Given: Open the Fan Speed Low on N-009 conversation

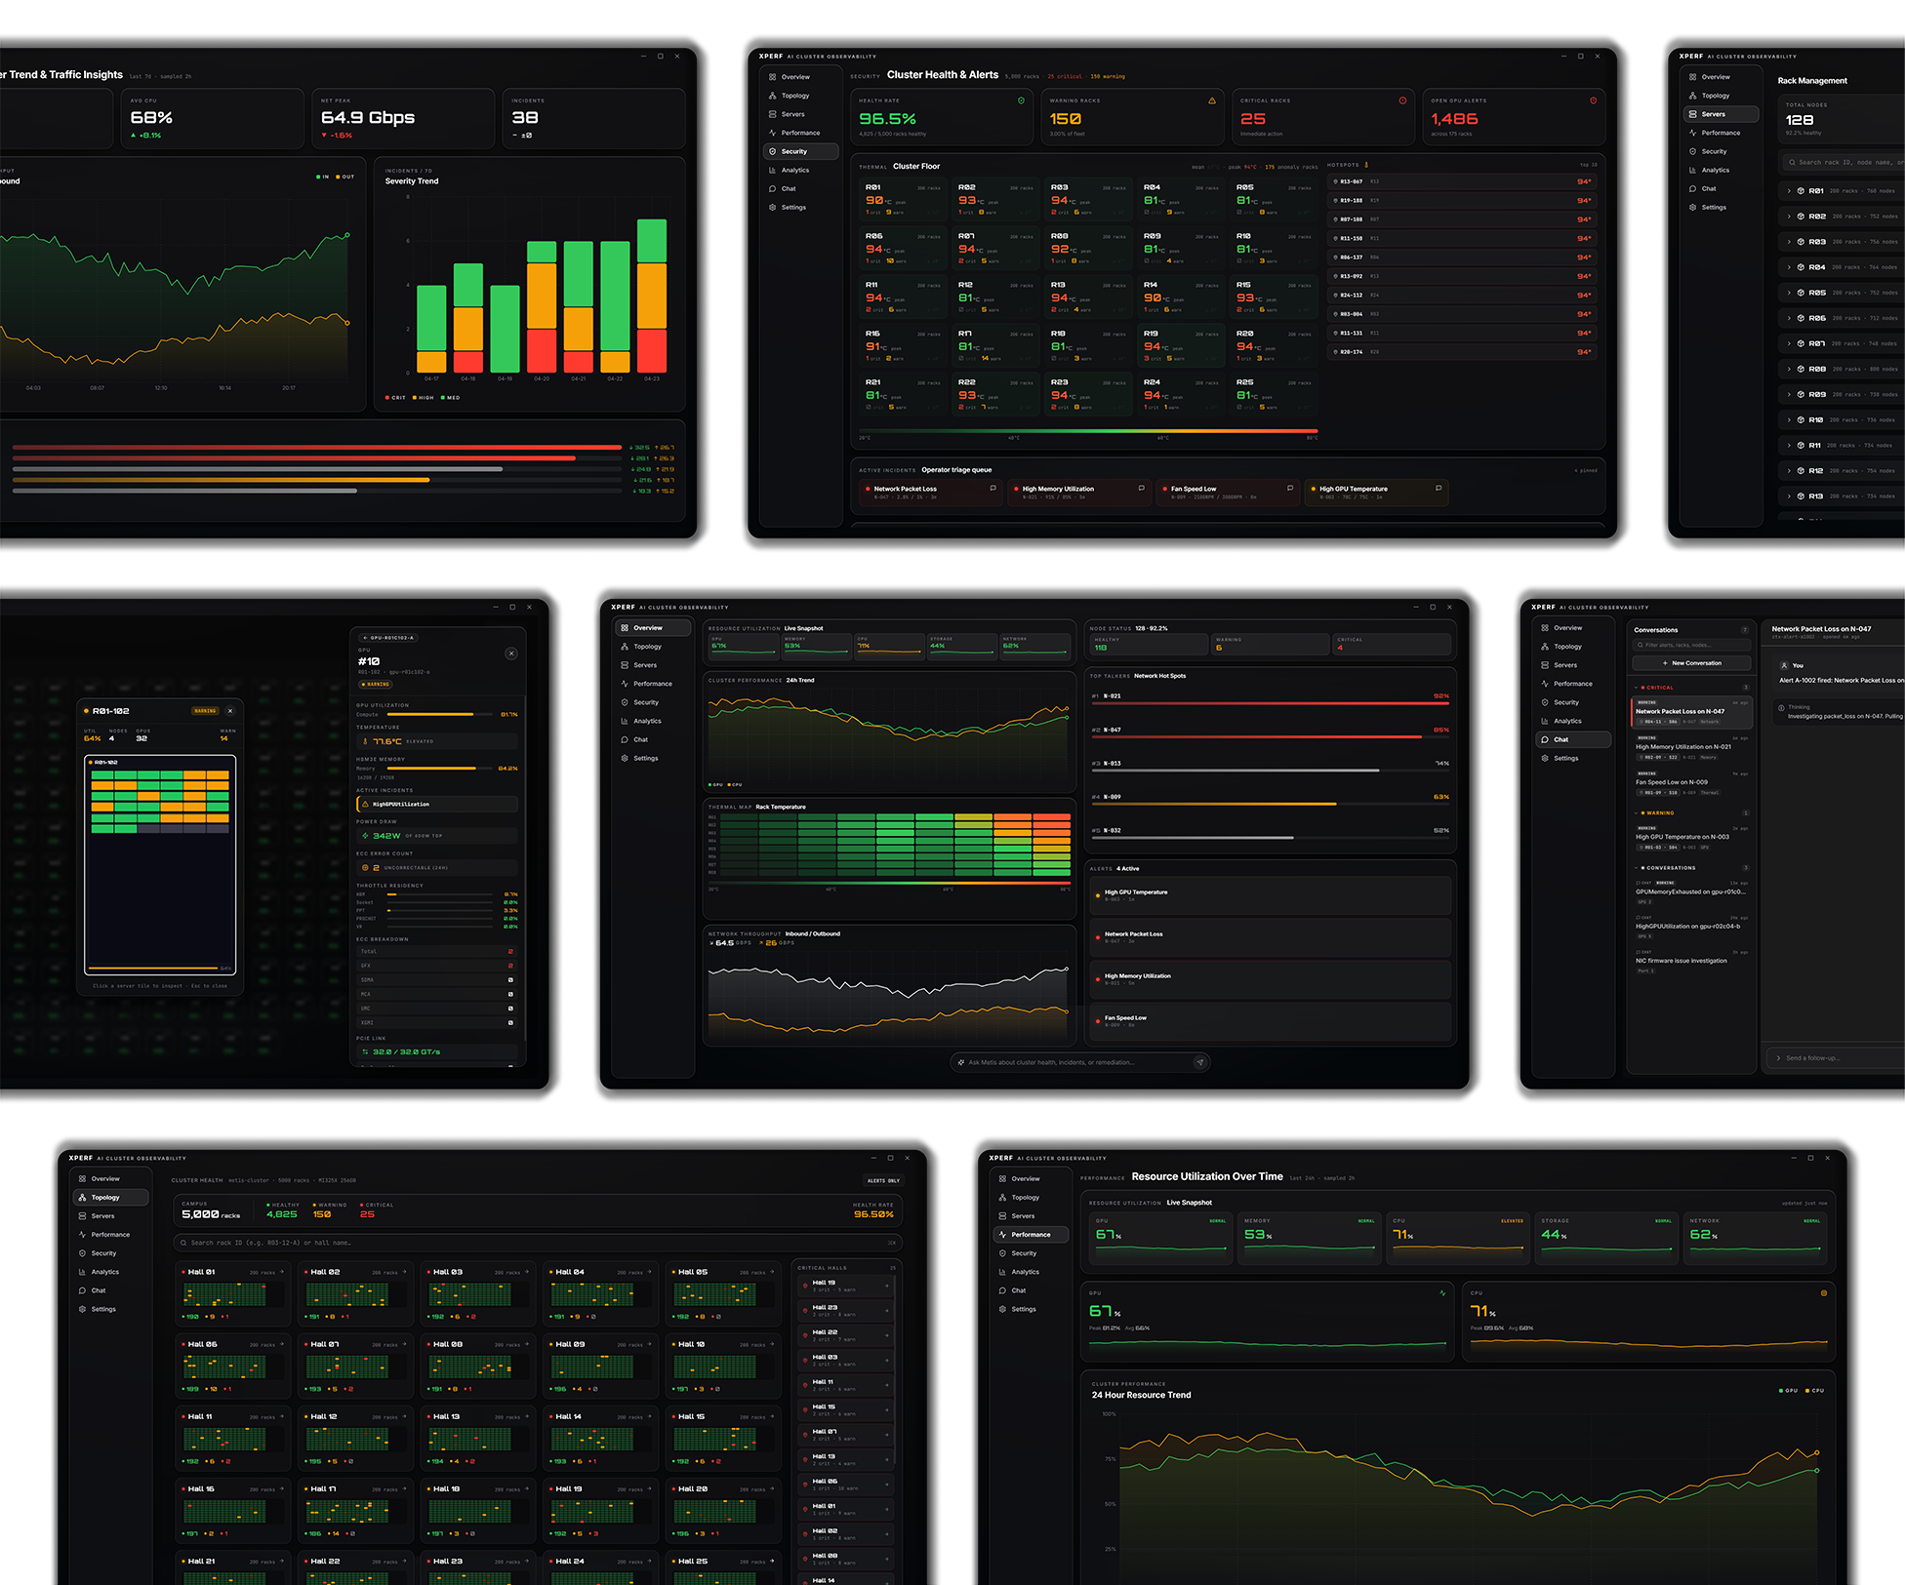Looking at the screenshot, I should coord(1692,782).
